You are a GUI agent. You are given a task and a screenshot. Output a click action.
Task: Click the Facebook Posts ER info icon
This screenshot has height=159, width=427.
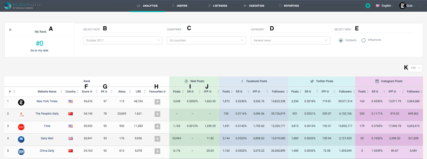click(x=241, y=92)
